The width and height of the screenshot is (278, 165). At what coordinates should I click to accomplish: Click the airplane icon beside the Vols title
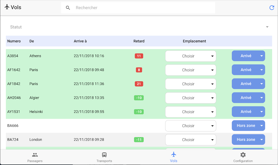click(x=7, y=7)
